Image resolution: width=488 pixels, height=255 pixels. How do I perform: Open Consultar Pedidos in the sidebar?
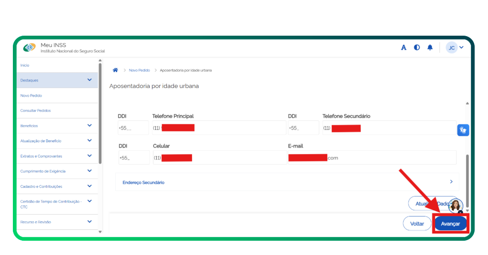35,110
